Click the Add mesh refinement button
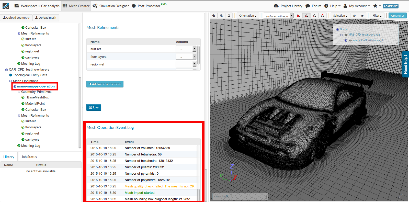This screenshot has width=409, height=202. [105, 84]
